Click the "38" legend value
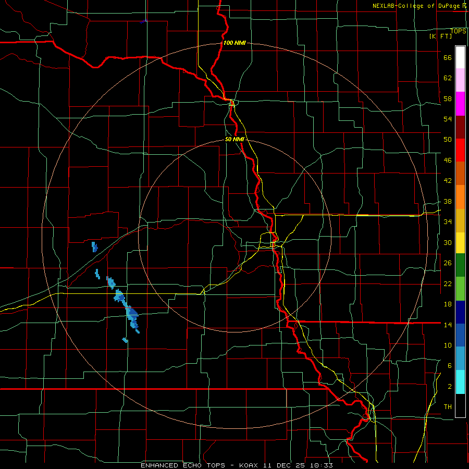The height and width of the screenshot is (469, 469). tap(448, 201)
